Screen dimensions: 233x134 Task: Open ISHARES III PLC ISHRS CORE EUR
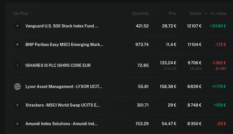point(58,65)
